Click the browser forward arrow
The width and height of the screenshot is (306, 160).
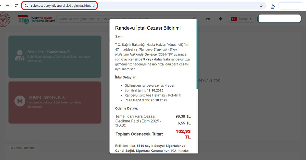(8, 6)
